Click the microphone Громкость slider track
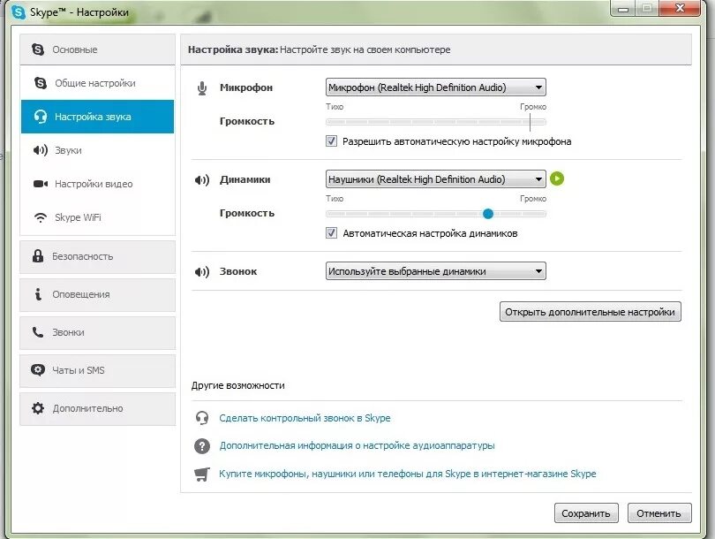The width and height of the screenshot is (715, 539). (x=435, y=122)
